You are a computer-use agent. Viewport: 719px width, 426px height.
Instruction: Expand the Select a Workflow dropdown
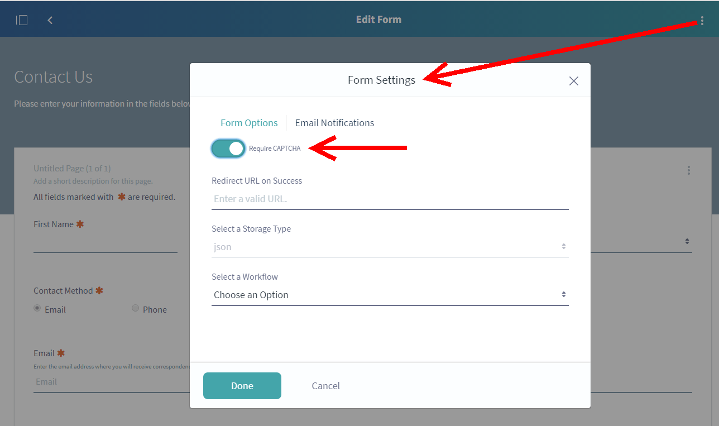pyautogui.click(x=390, y=295)
